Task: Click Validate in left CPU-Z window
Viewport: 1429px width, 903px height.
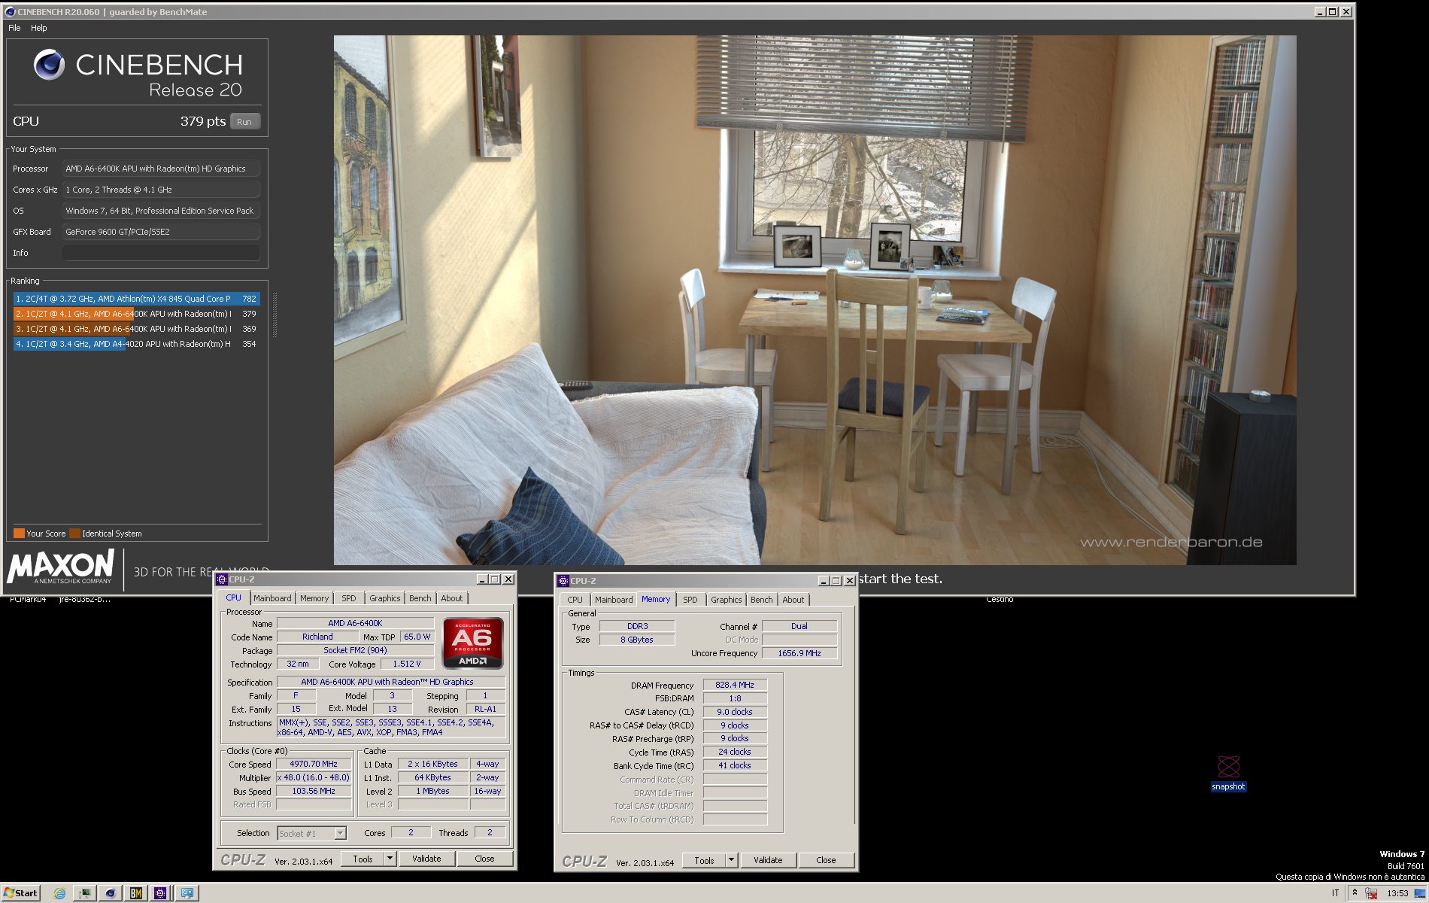Action: coord(426,859)
